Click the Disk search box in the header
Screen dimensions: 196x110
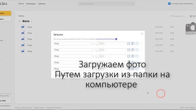pos(107,4)
